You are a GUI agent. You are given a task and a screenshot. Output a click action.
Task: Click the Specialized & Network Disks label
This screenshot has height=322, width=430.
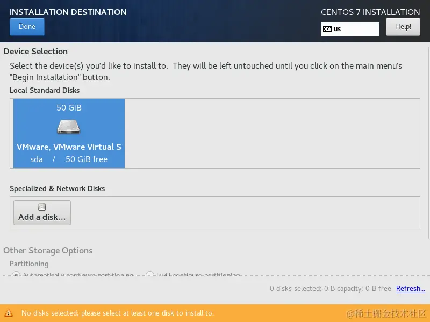coord(58,188)
